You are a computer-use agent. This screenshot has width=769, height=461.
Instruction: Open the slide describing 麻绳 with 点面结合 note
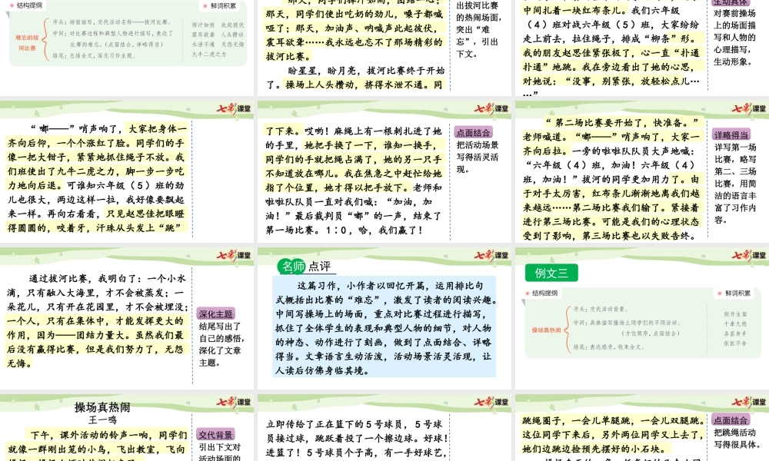(x=384, y=172)
